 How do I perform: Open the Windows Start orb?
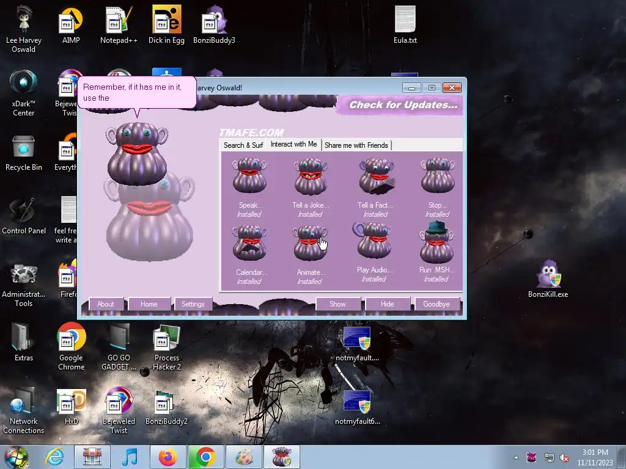(16, 457)
